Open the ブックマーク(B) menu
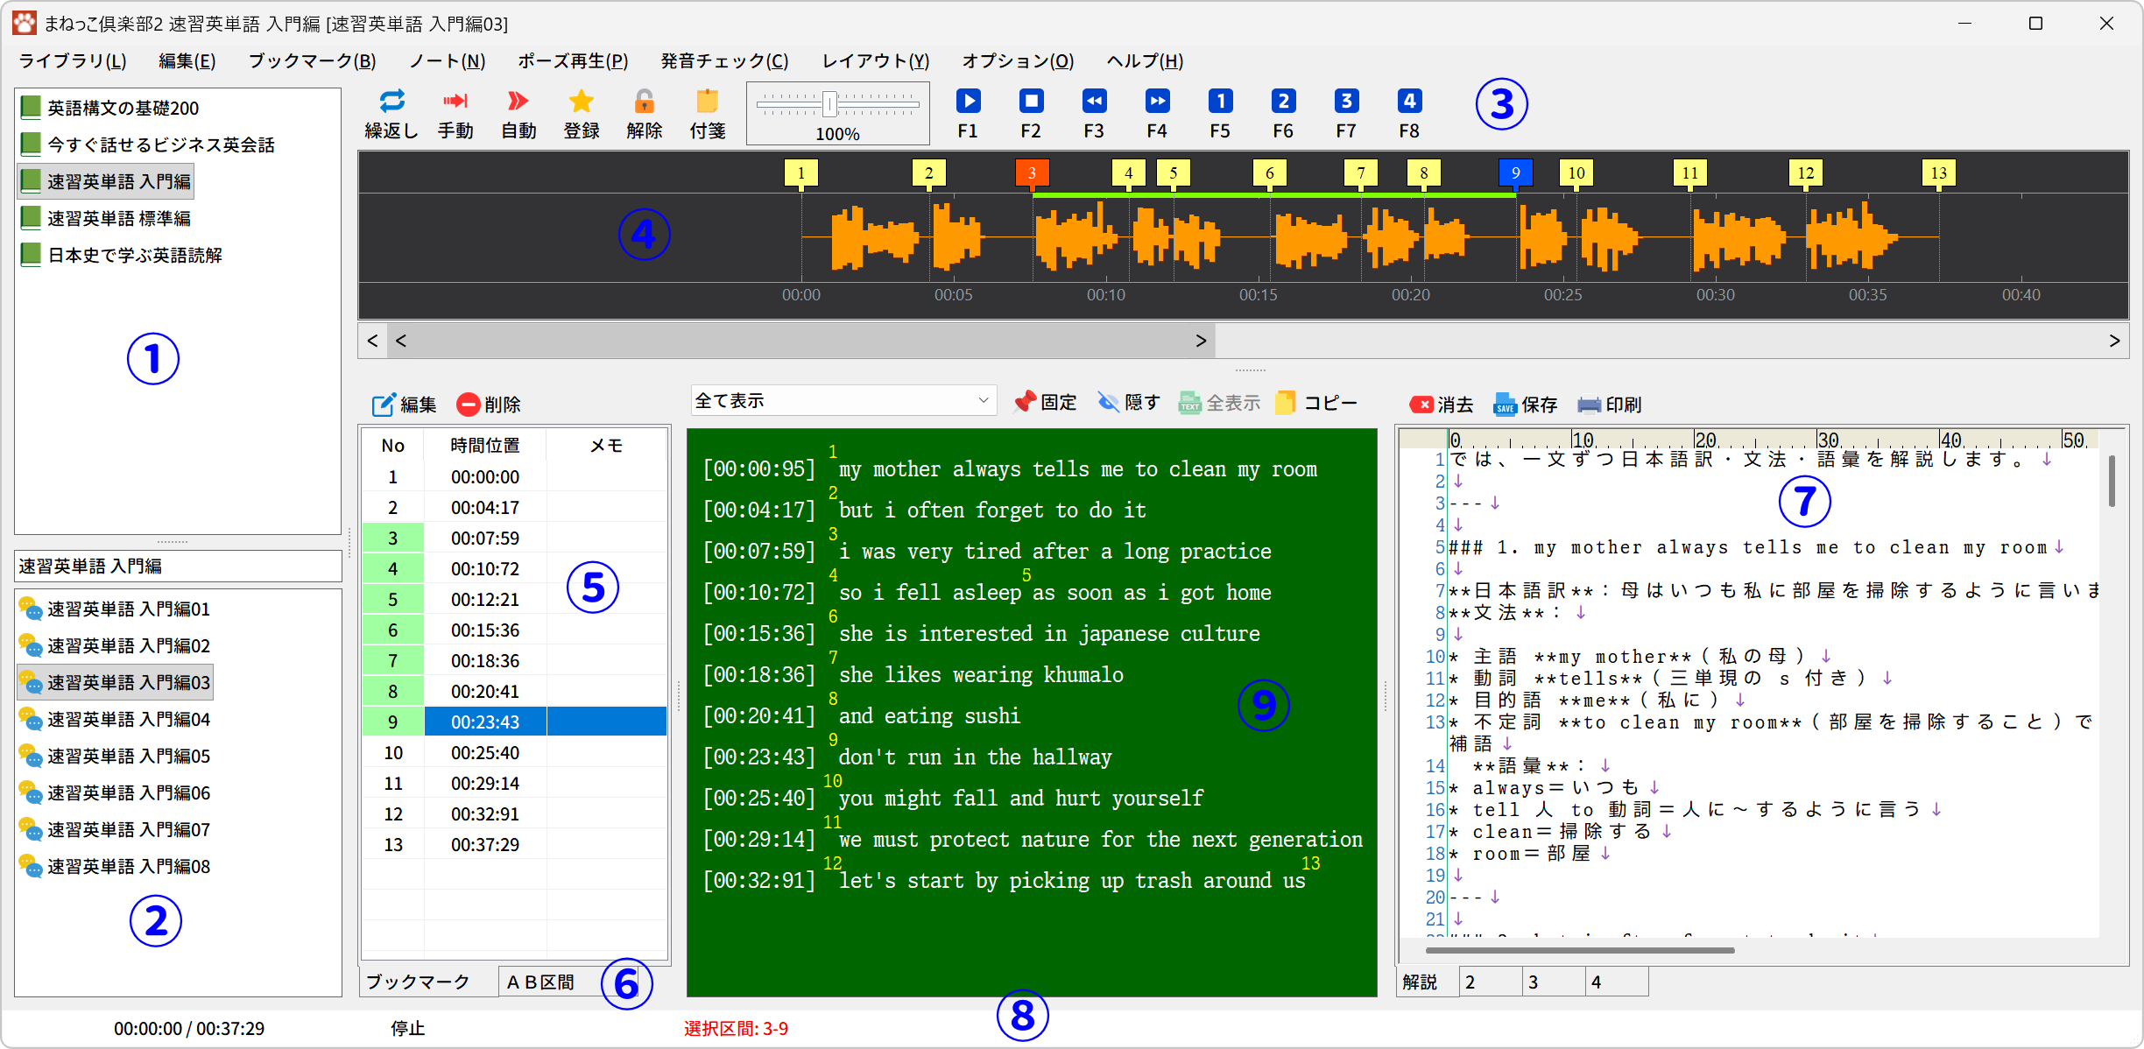This screenshot has width=2144, height=1049. coord(312,60)
